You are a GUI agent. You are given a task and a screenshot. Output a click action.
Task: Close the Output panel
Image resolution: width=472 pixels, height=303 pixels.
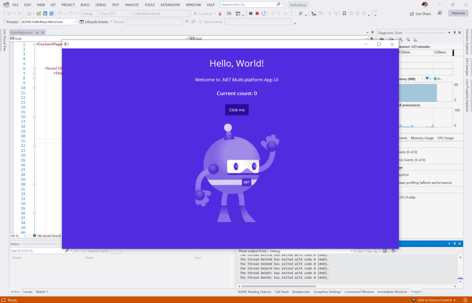[x=460, y=243]
